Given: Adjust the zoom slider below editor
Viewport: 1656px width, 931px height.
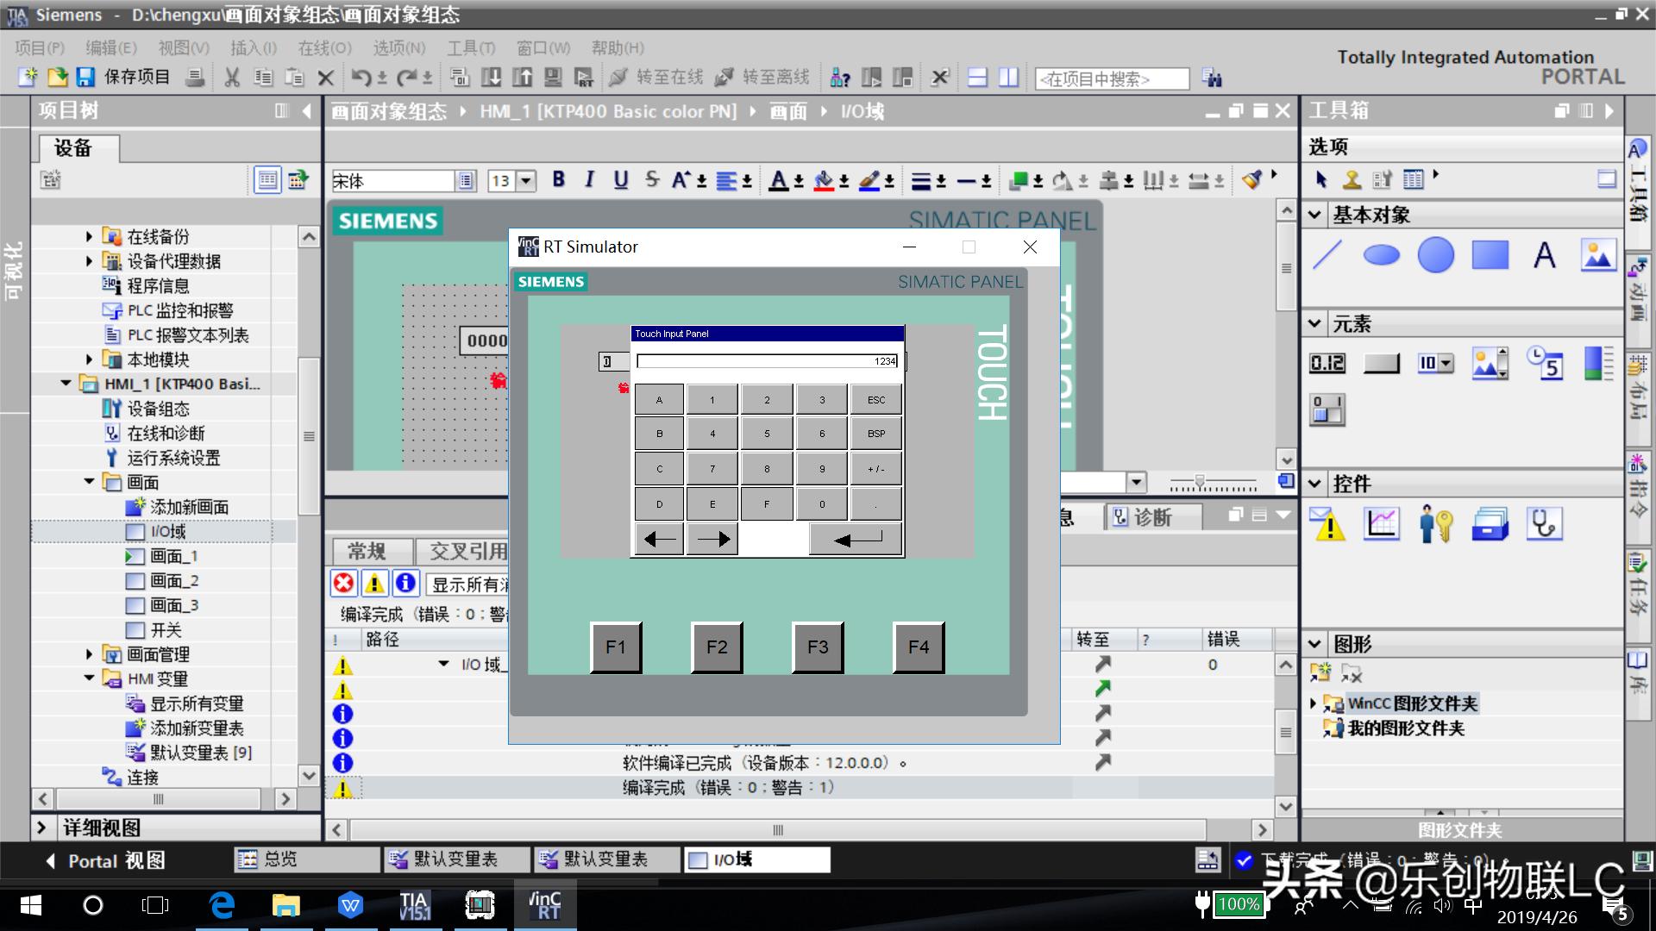Looking at the screenshot, I should pos(1199,482).
